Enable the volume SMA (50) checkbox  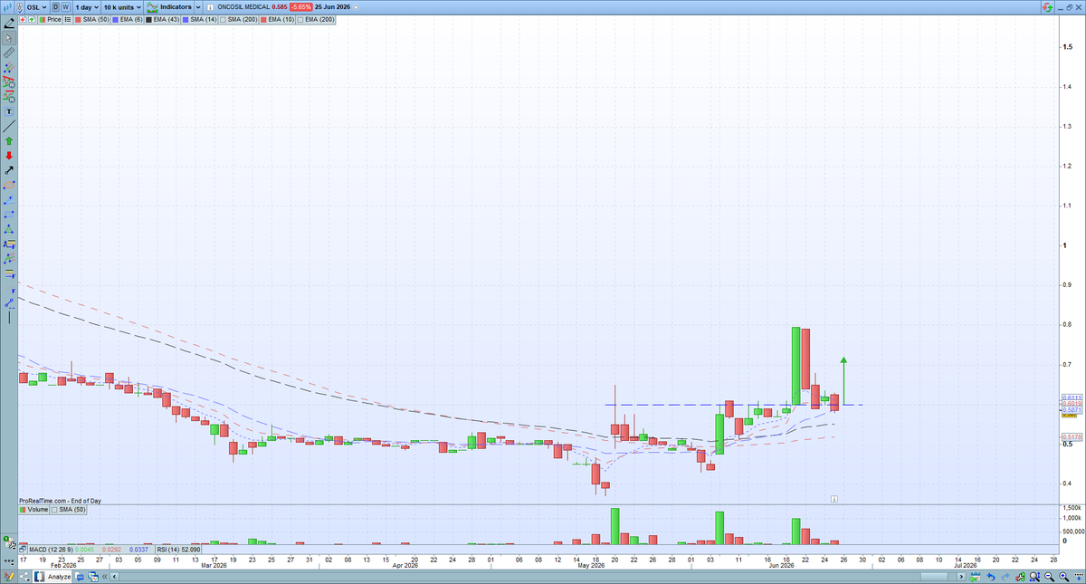pos(55,510)
